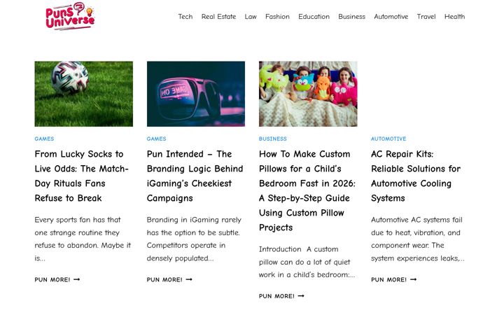Open article How To Make Custom Pillows
Screen dimensions: 504x315
(x=307, y=190)
